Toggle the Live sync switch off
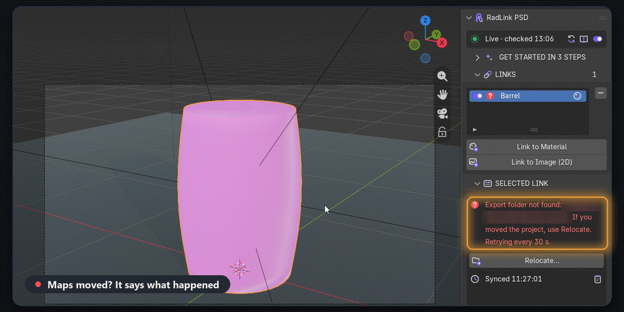The height and width of the screenshot is (312, 624). point(597,39)
